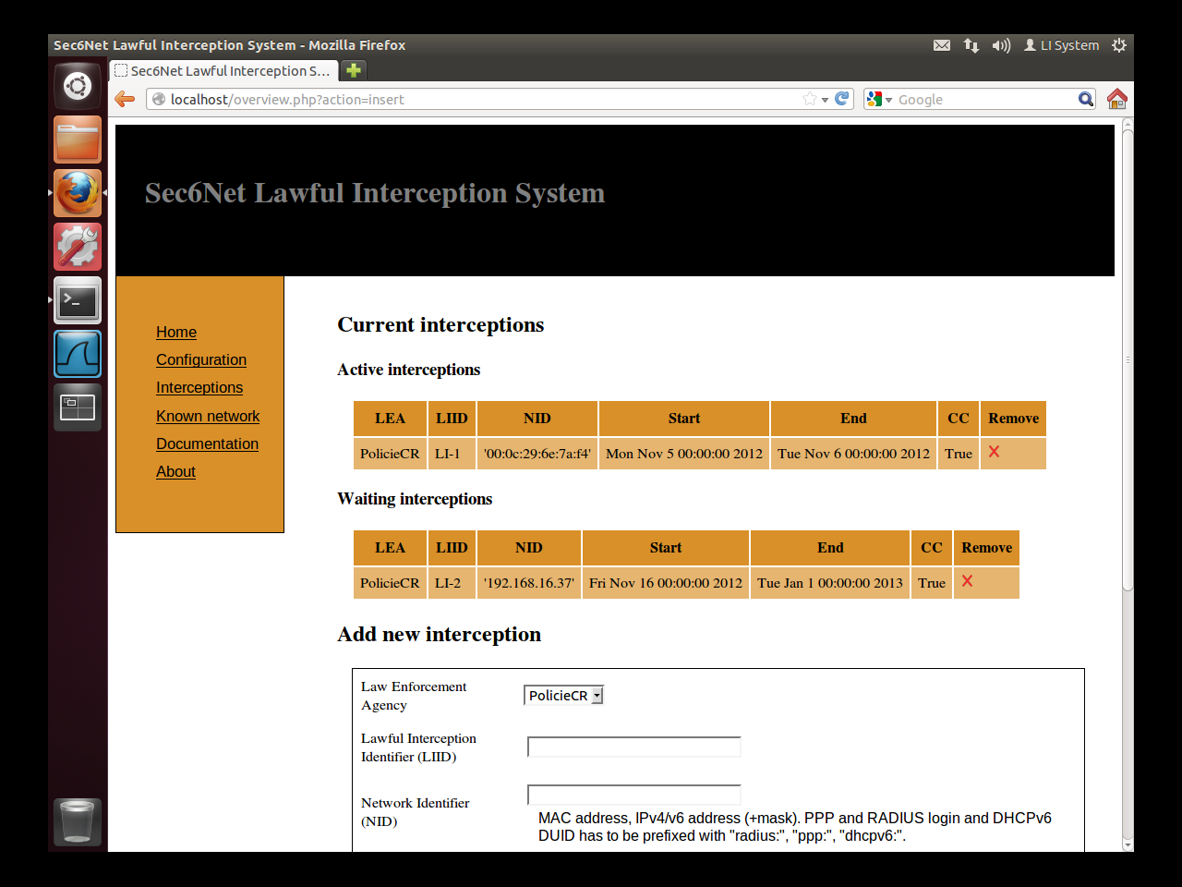
Task: Open a new tab with the plus button
Action: coord(353,70)
